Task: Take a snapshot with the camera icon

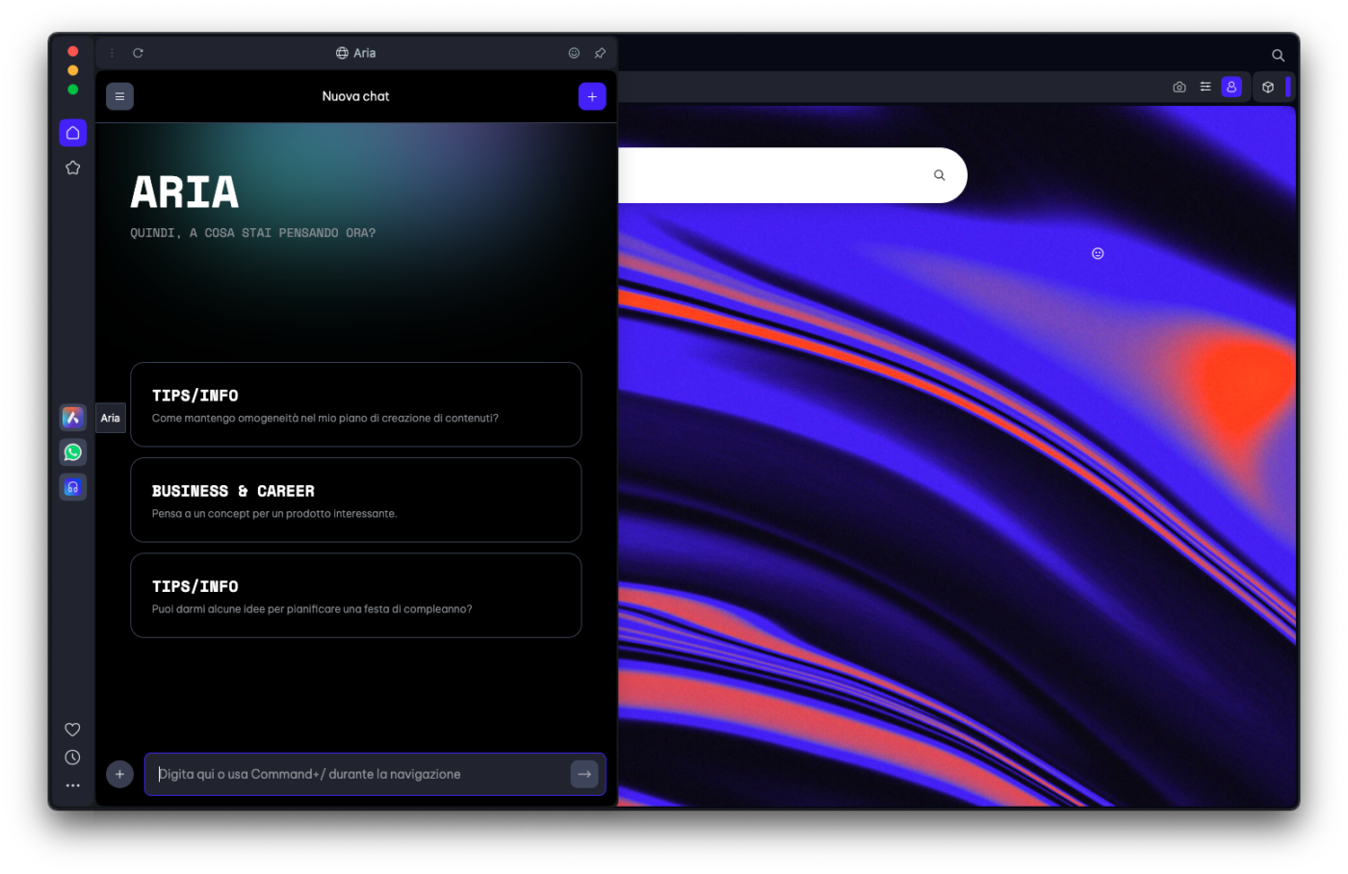Action: coord(1179,87)
